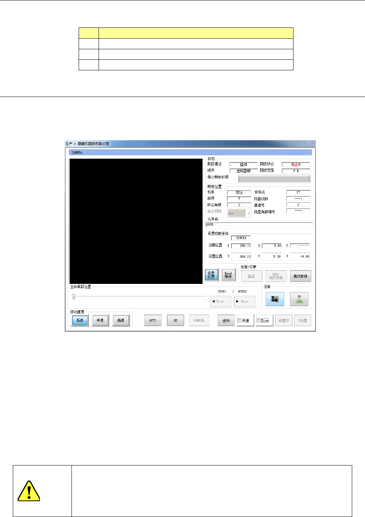Click the CENTER coordinate label field

[241, 238]
